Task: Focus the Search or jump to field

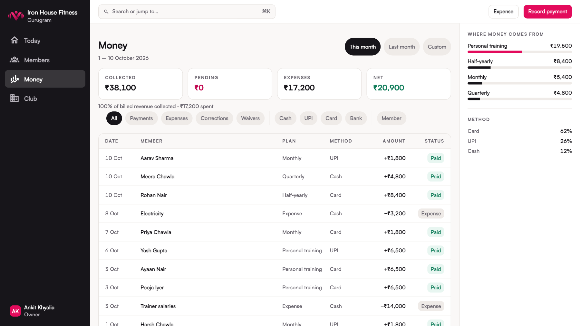Action: pos(187,12)
